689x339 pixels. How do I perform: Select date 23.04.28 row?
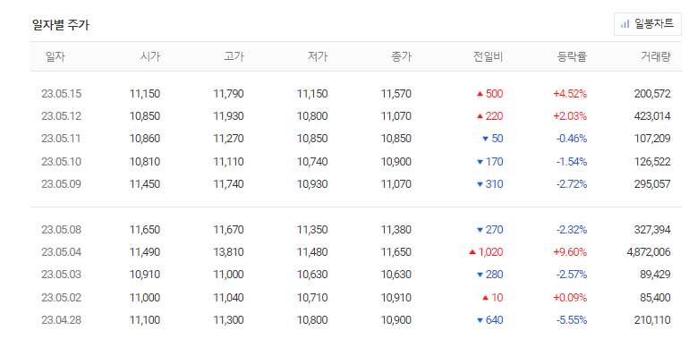pos(356,320)
